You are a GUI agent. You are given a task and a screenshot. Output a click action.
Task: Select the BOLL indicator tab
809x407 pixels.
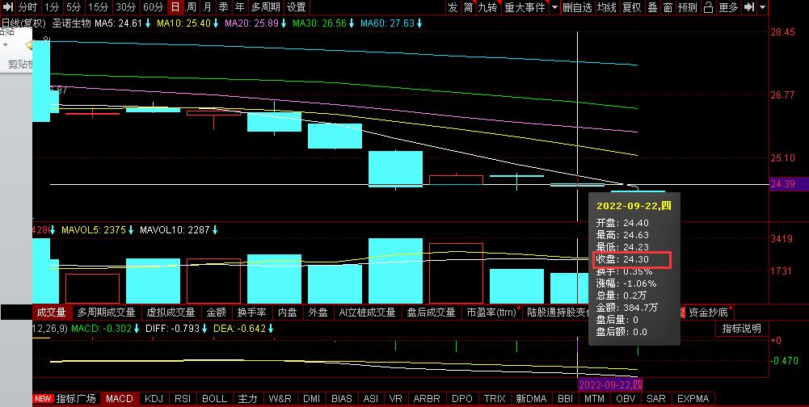215,399
